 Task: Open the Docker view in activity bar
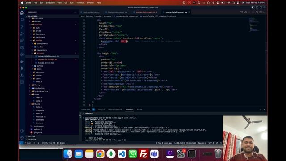click(x=22, y=62)
